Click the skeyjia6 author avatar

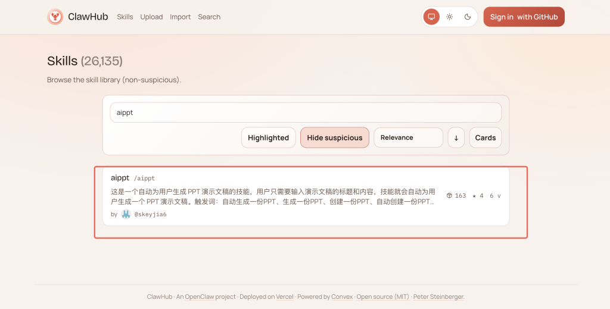pos(126,214)
